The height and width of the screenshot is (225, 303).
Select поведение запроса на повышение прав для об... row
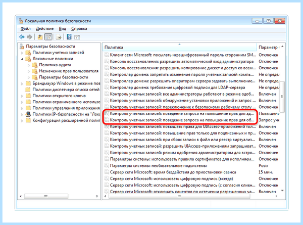pos(182,120)
